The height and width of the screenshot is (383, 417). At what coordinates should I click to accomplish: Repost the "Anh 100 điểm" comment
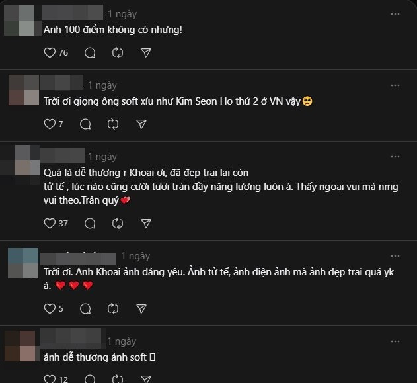click(x=118, y=52)
